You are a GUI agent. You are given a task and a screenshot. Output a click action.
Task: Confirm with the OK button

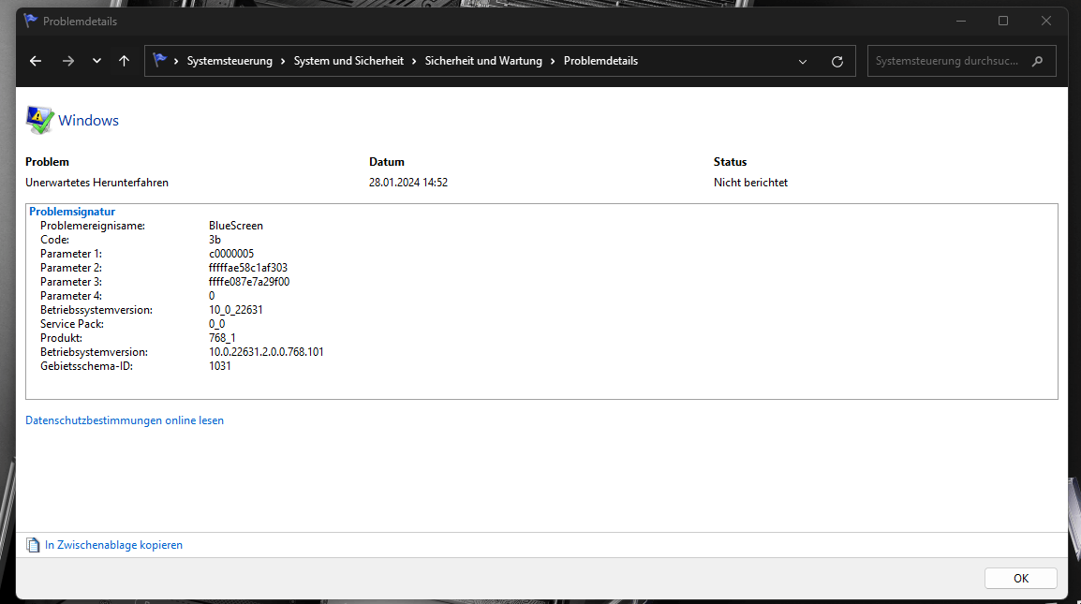pos(1020,579)
